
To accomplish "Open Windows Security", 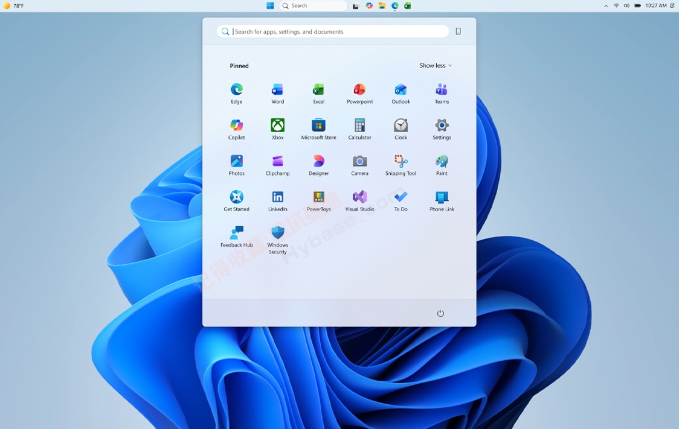I will (x=277, y=240).
